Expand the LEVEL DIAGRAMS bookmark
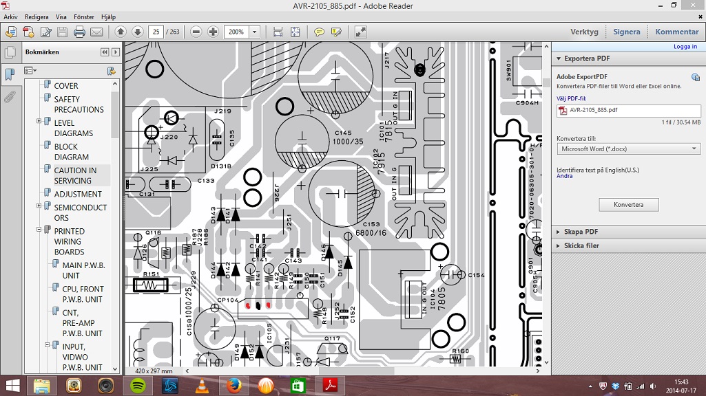Image resolution: width=706 pixels, height=396 pixels. pos(39,122)
